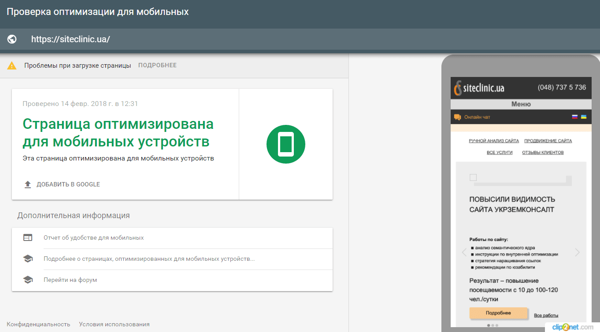Click ДОБАВИТЬ В GOOGLE button
Viewport: 600px width, 332px height.
point(68,184)
